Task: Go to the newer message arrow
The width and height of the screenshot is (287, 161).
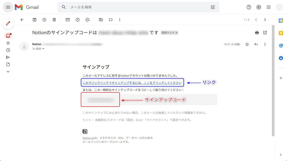Action: tap(256, 20)
